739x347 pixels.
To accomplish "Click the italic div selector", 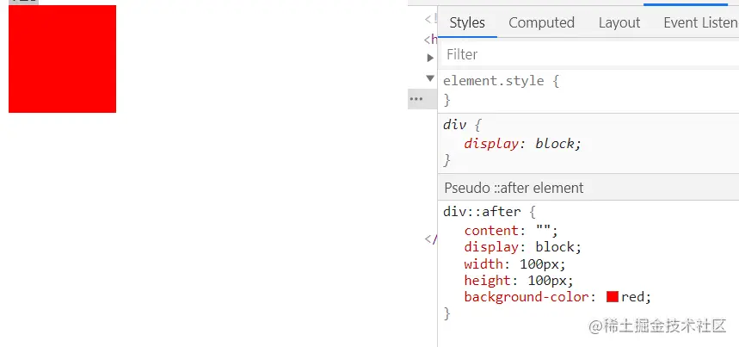I will (x=454, y=125).
